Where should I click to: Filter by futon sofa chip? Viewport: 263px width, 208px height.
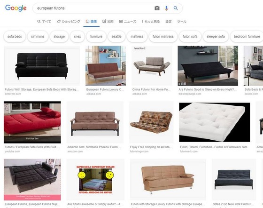coord(190,36)
